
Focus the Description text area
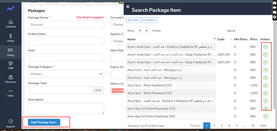click(66, 108)
